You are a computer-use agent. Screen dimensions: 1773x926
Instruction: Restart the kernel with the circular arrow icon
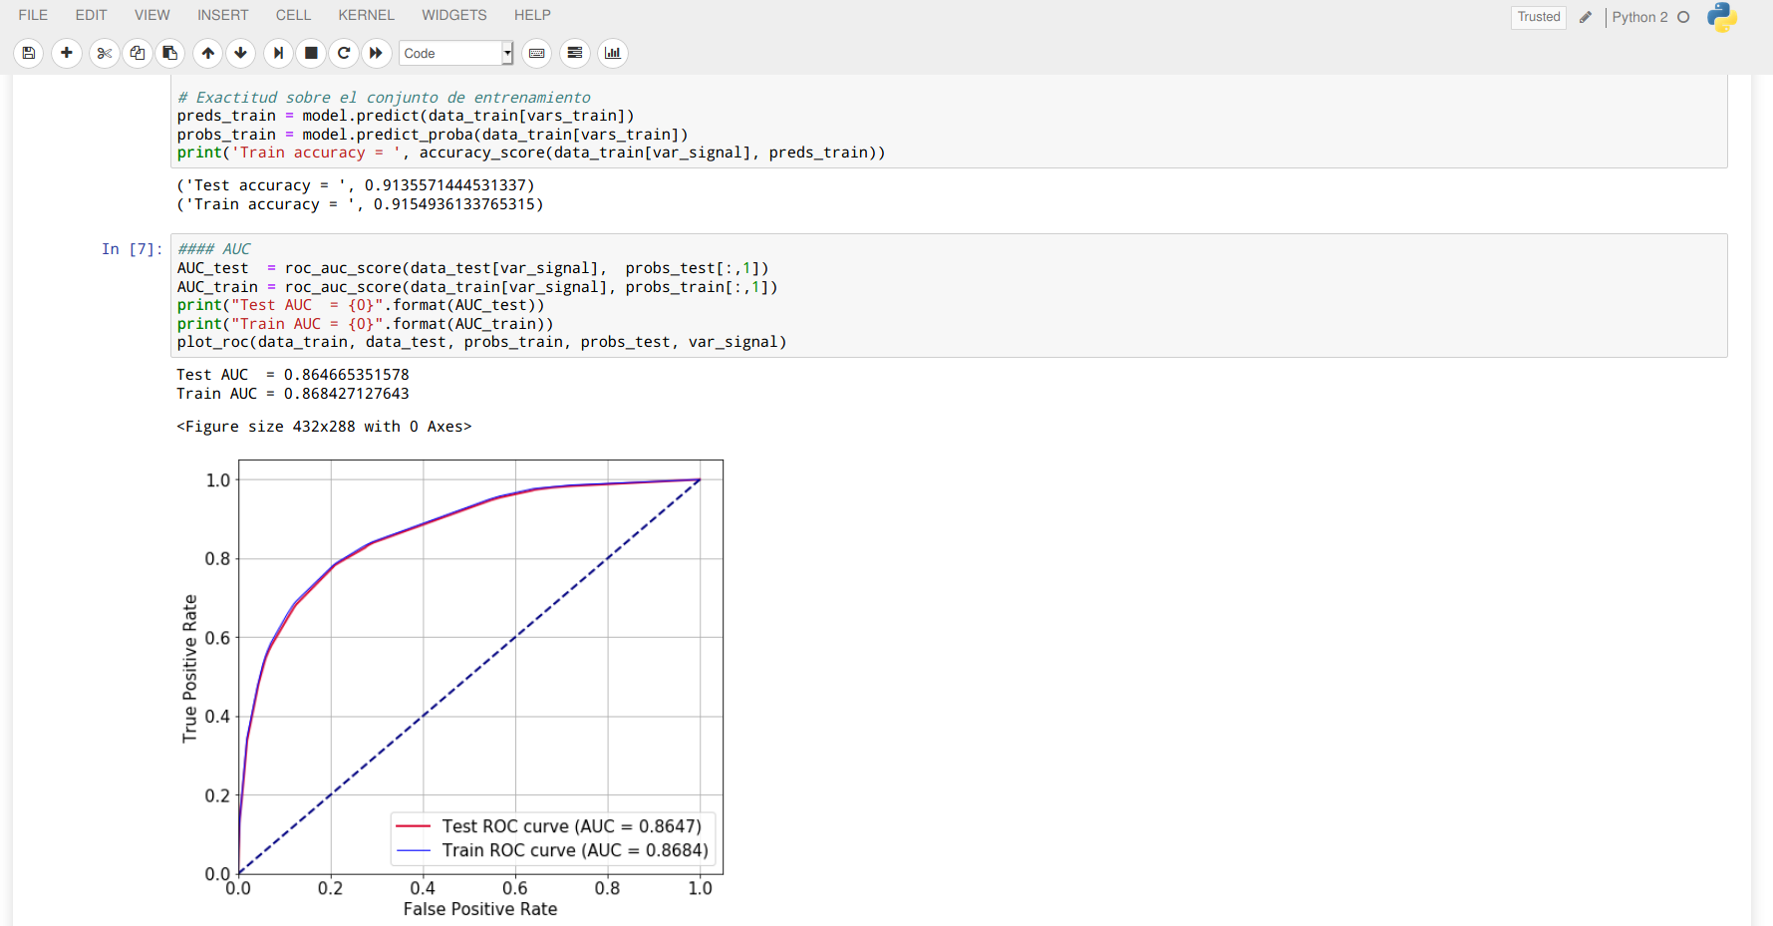click(344, 53)
